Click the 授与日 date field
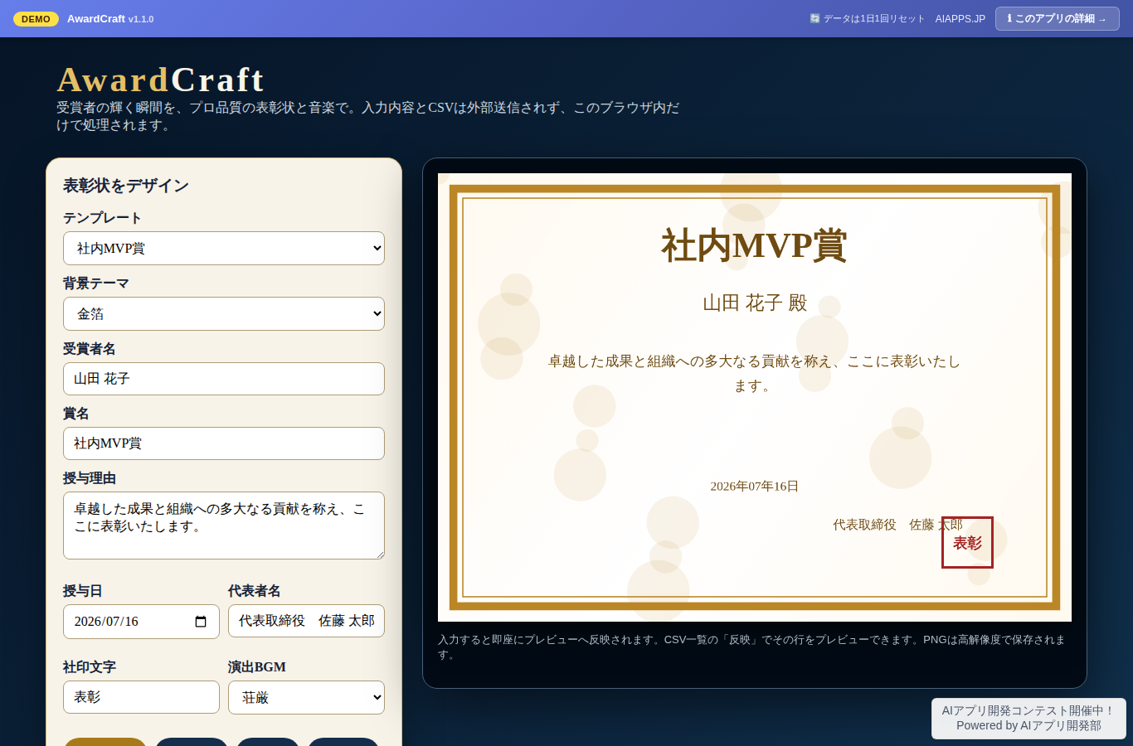This screenshot has height=746, width=1133. click(141, 622)
